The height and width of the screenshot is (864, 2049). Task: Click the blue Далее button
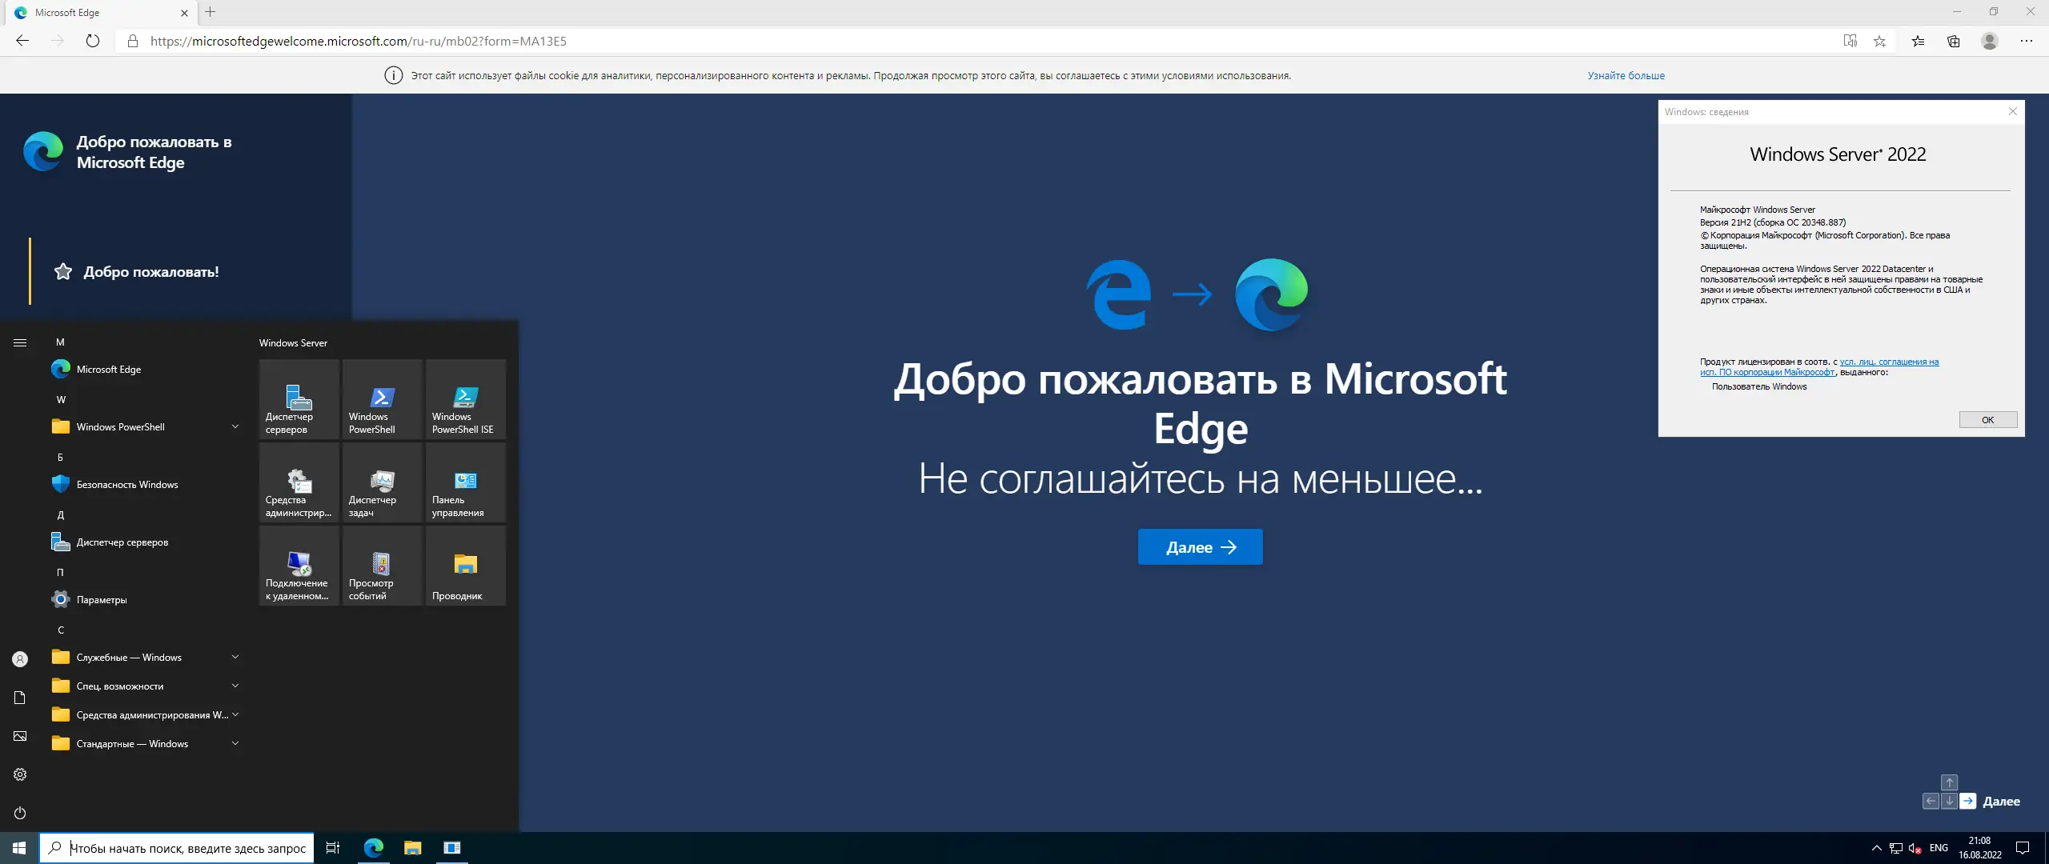1200,547
